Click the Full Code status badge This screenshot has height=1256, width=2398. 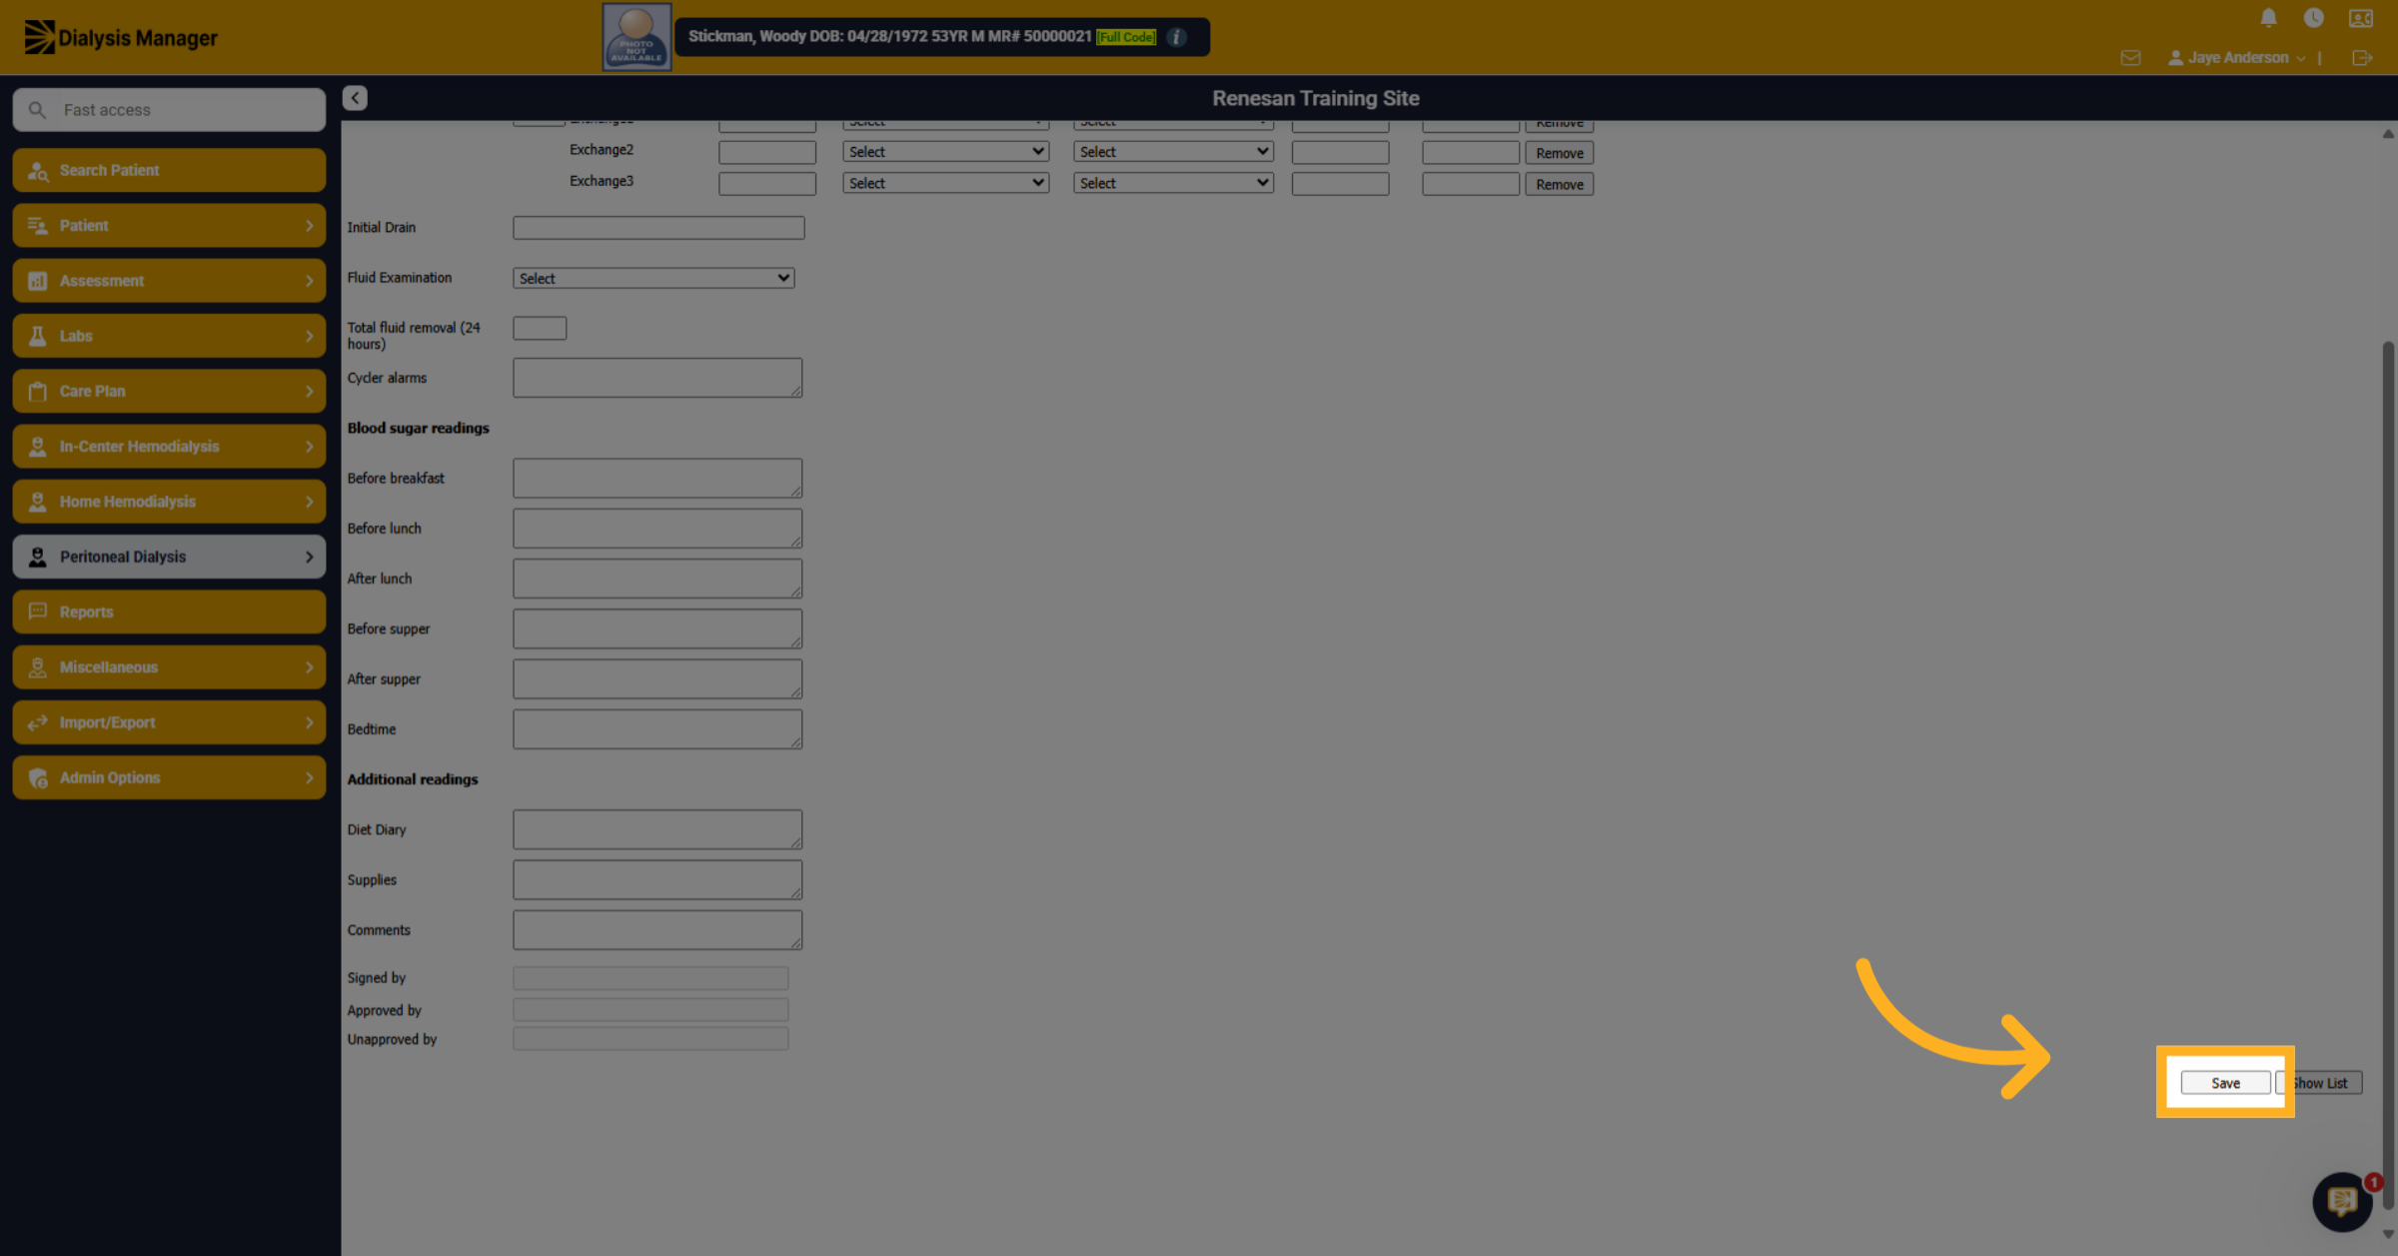pyautogui.click(x=1126, y=37)
